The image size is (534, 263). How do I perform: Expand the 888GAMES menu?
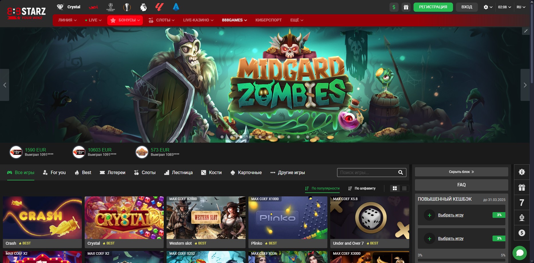(x=234, y=20)
